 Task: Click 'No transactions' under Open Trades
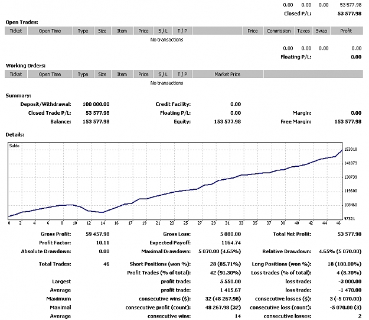pyautogui.click(x=167, y=40)
